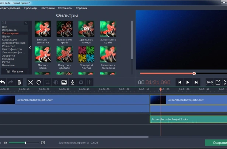The image size is (227, 149).
Task: Play the video preview
Action: [188, 82]
